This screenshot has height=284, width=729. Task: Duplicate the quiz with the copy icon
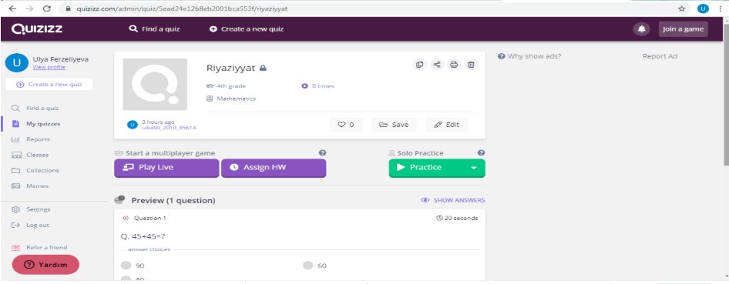[420, 65]
